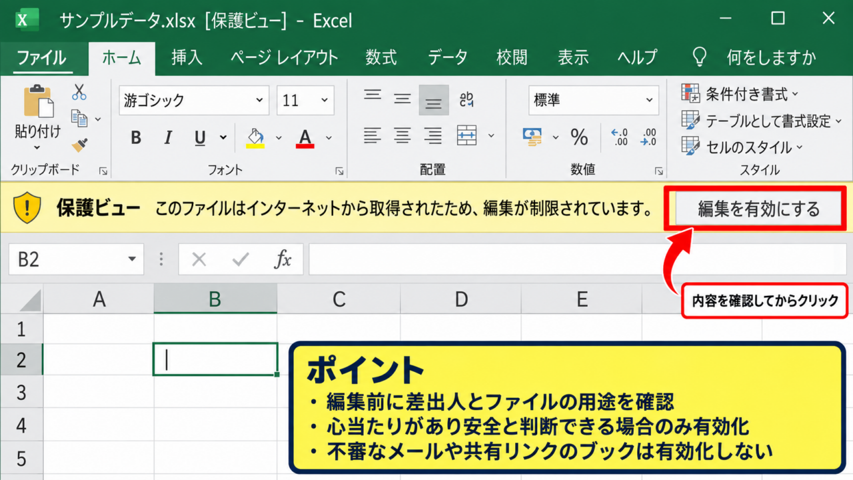
Task: Open the ヘルプ tab
Action: [637, 57]
